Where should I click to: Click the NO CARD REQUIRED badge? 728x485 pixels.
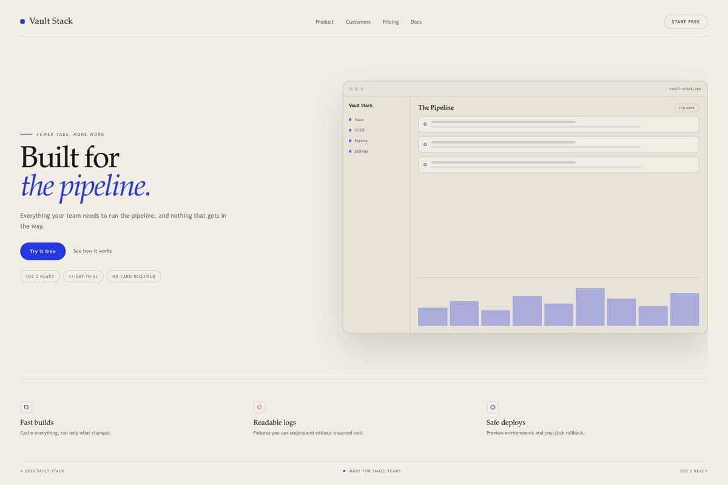point(133,276)
